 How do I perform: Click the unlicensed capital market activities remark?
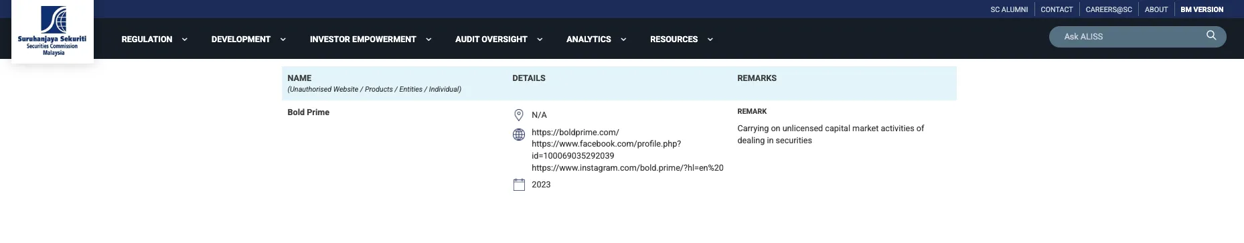[830, 135]
